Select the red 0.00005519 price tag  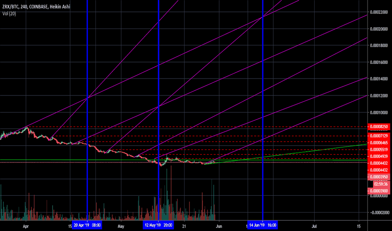pyautogui.click(x=379, y=150)
